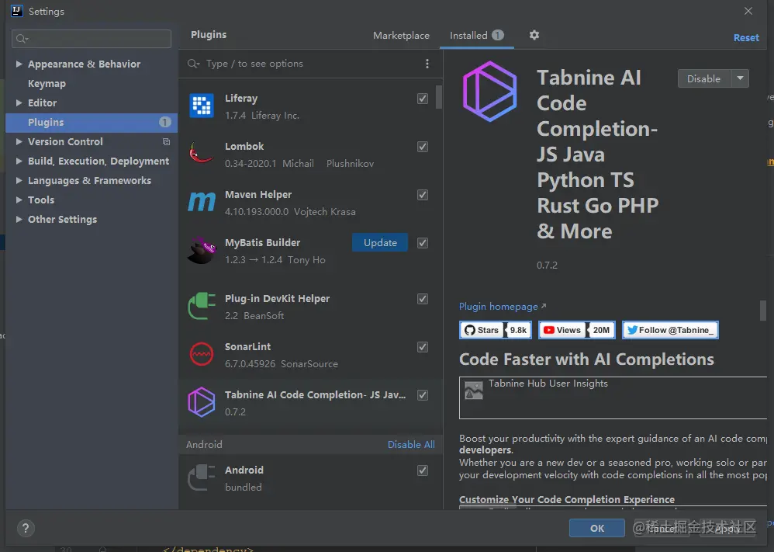Click the help question mark icon
The height and width of the screenshot is (552, 774).
pyautogui.click(x=26, y=528)
